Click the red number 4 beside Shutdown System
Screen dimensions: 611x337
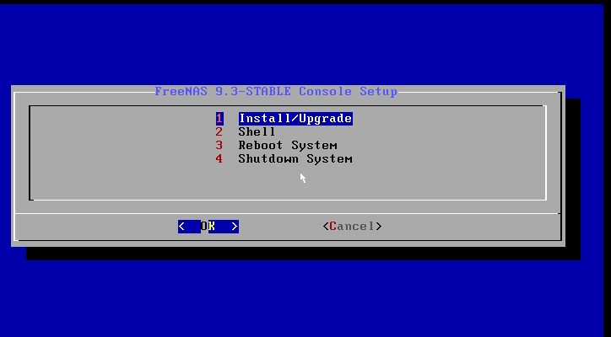[219, 158]
